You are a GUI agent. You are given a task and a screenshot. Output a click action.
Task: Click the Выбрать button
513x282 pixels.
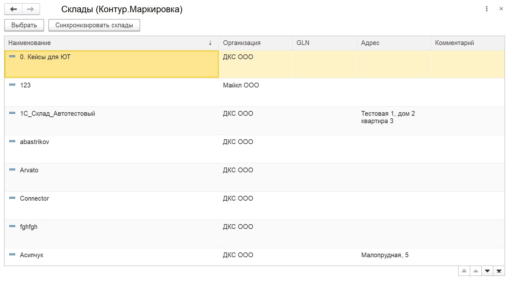[24, 25]
